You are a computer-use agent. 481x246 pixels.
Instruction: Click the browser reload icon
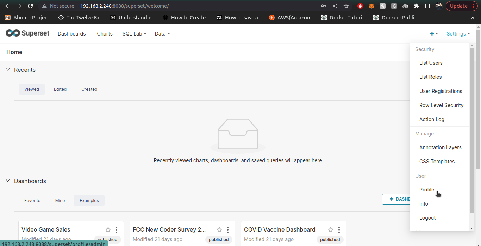pyautogui.click(x=30, y=6)
